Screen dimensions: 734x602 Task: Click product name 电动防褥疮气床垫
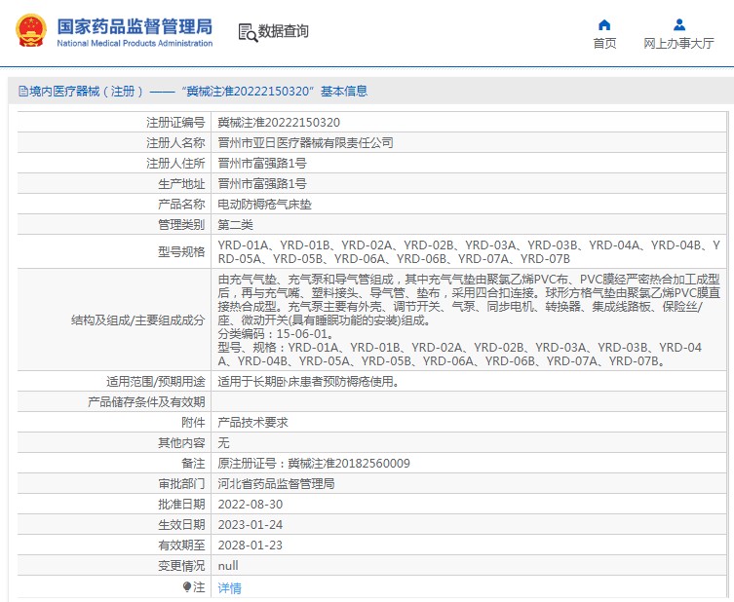click(x=266, y=204)
